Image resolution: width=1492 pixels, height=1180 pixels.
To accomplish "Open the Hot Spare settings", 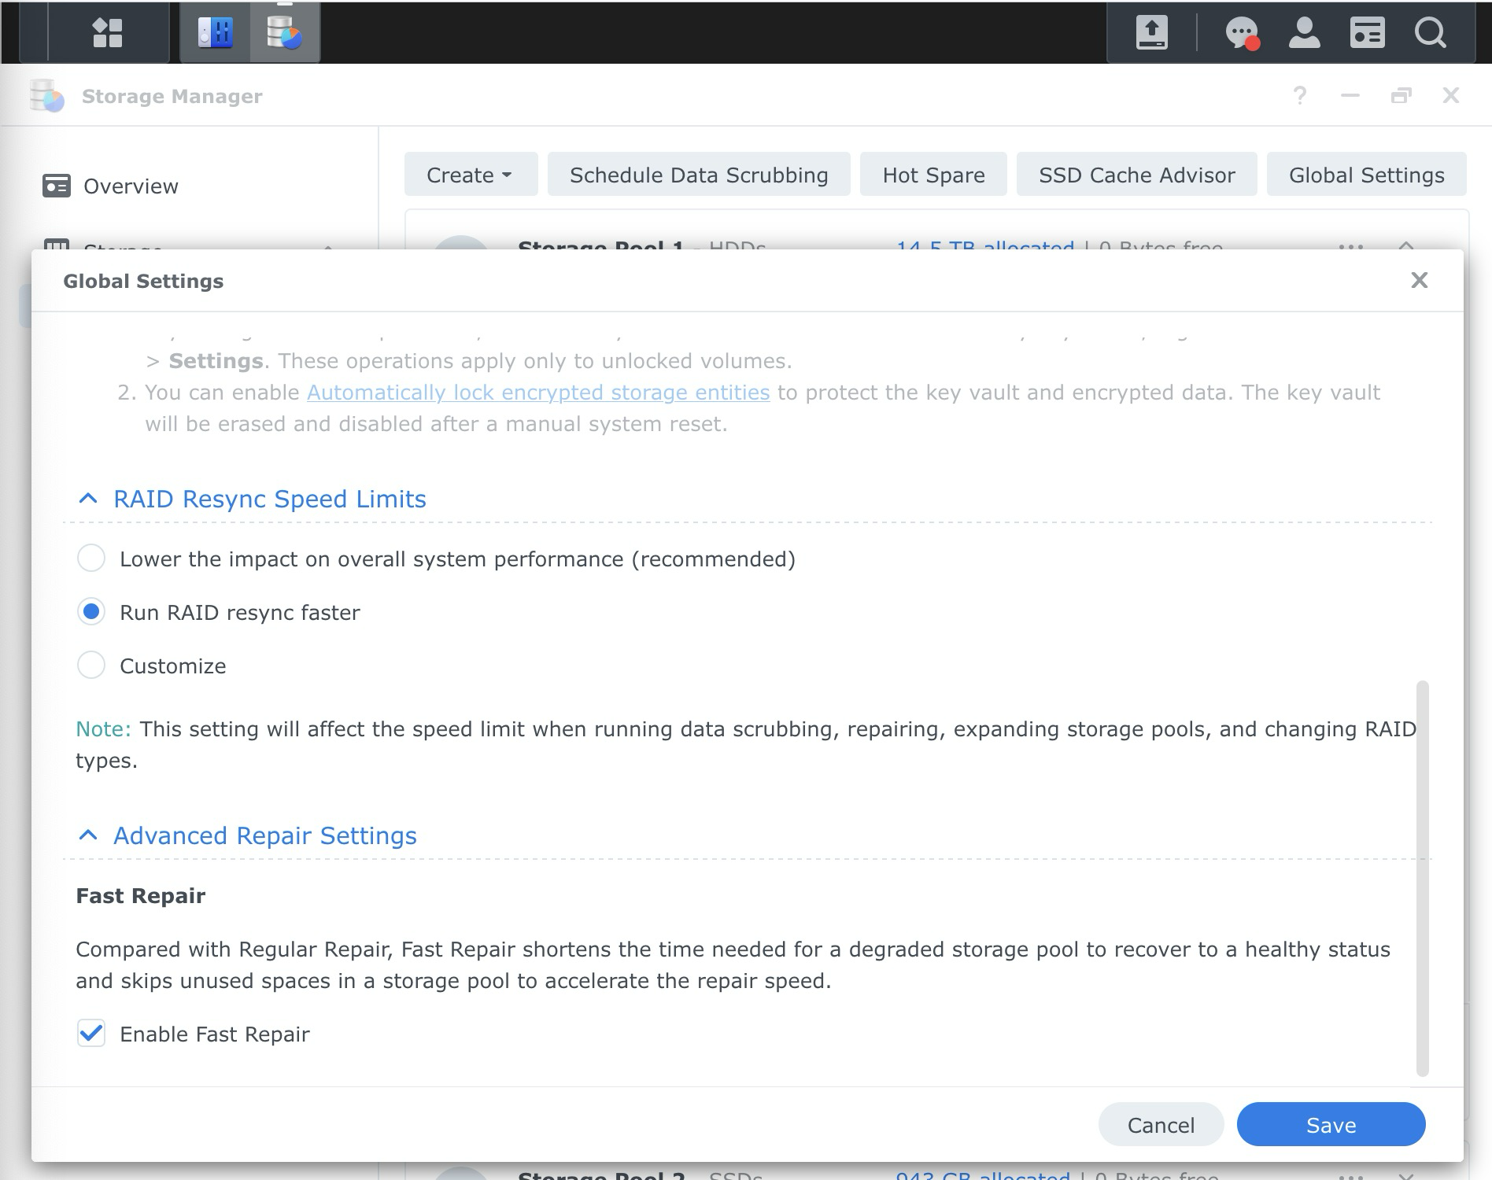I will click(x=933, y=175).
